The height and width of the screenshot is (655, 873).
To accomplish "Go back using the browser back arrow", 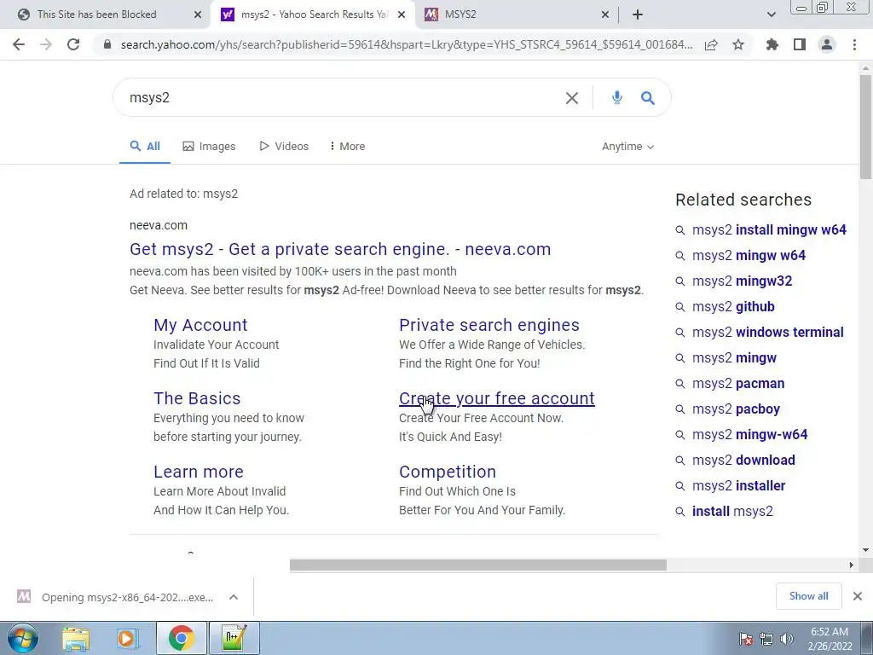I will [19, 44].
